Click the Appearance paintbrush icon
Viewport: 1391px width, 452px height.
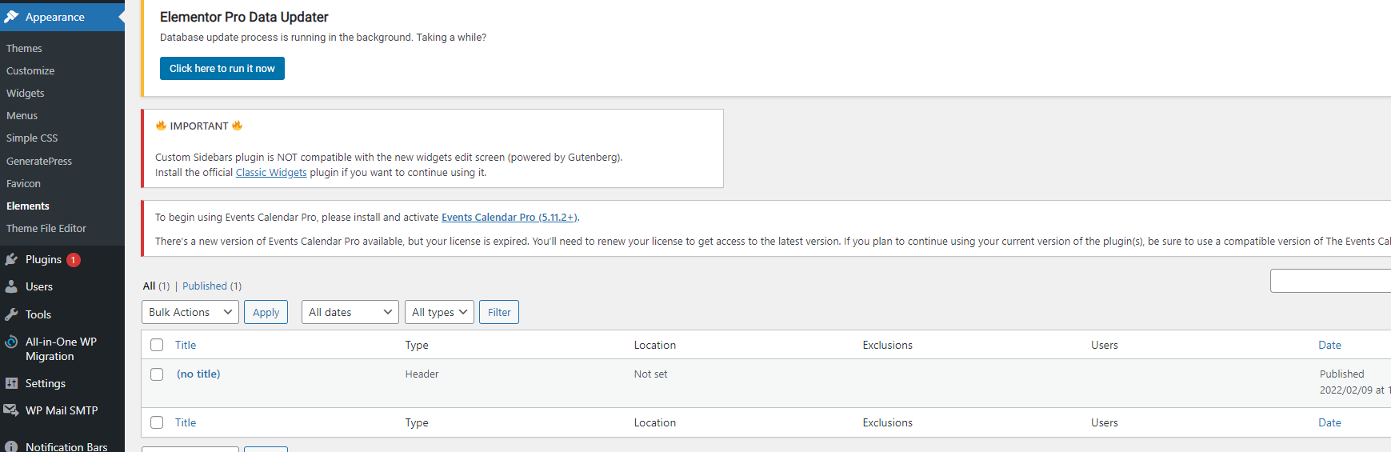coord(11,17)
